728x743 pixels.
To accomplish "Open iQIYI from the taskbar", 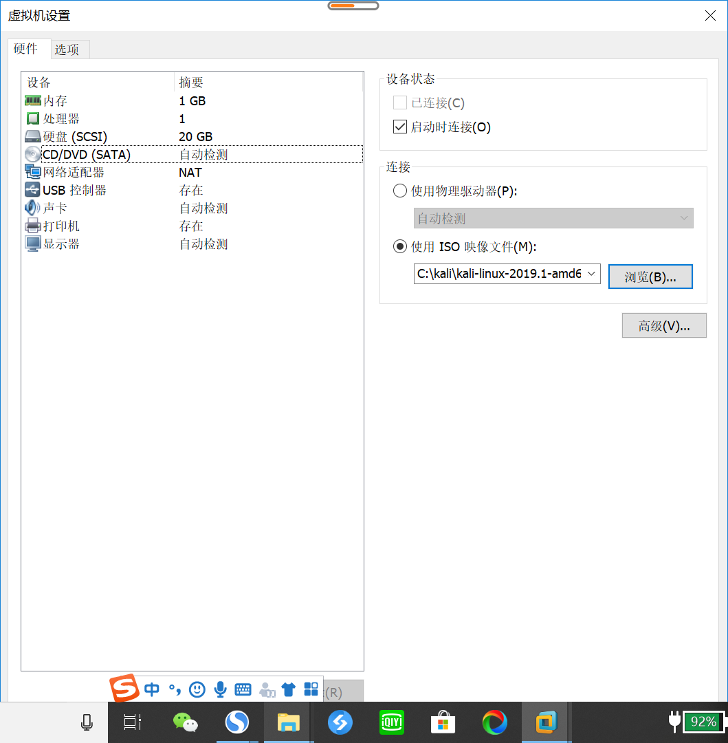I will [391, 722].
